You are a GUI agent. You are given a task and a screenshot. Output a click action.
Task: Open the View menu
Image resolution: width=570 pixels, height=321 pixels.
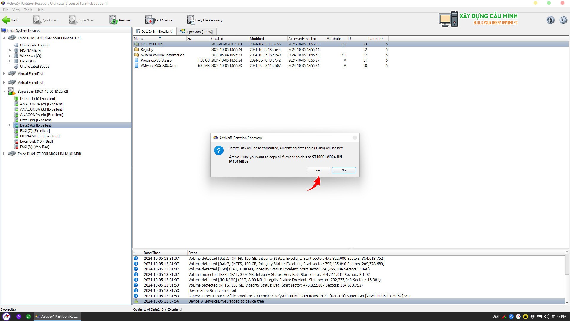tap(16, 10)
